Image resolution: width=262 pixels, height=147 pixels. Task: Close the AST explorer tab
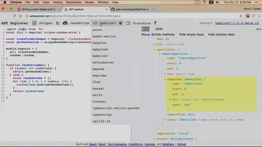[x=106, y=9]
